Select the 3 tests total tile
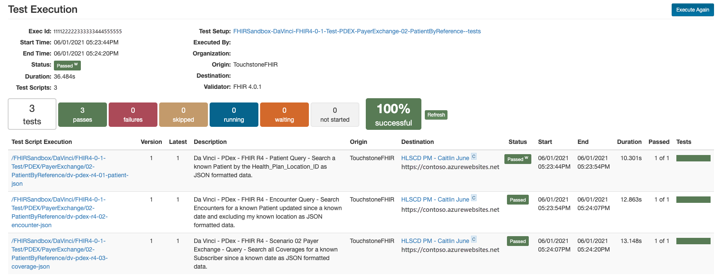Viewport: 720px width, 275px height. pos(32,114)
